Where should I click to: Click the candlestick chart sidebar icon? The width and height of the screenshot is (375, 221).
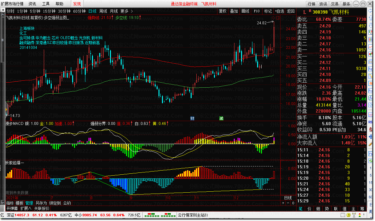[x=371, y=54]
